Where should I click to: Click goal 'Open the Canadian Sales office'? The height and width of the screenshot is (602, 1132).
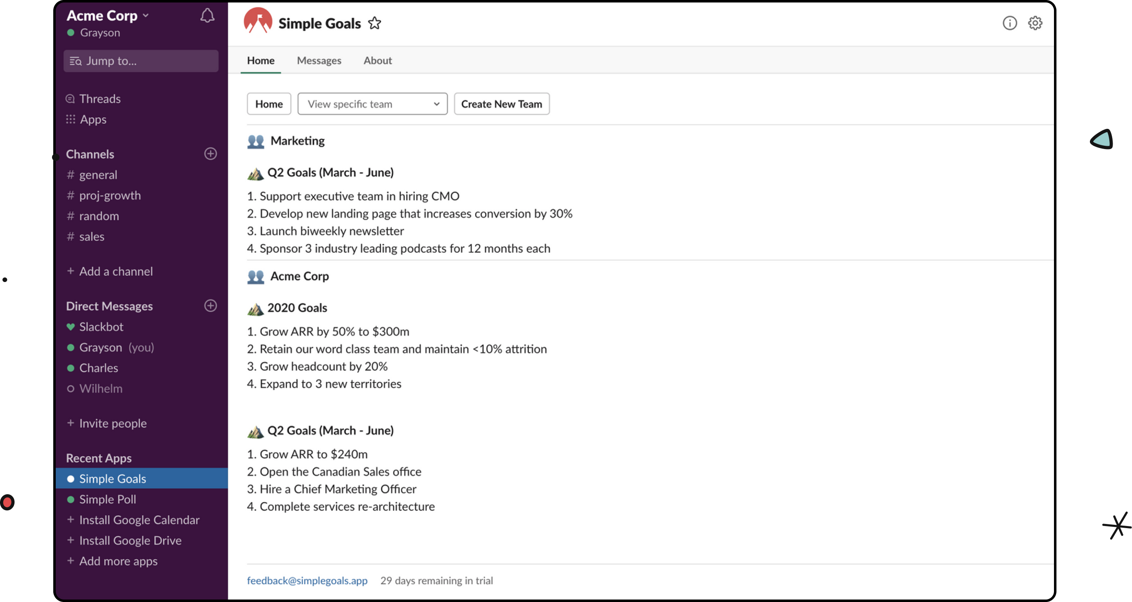334,472
